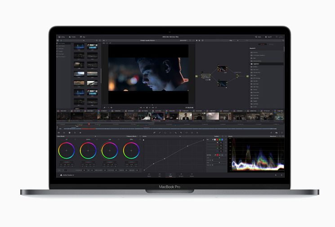The width and height of the screenshot is (335, 227).
Task: Play forward in the viewer
Action: click(150, 107)
